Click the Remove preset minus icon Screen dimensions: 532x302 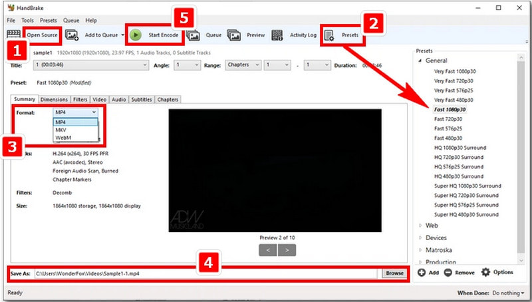tap(448, 273)
